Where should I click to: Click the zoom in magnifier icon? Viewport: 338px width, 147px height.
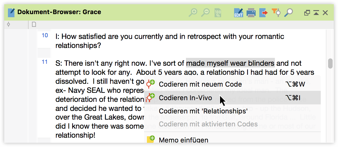click(x=193, y=12)
